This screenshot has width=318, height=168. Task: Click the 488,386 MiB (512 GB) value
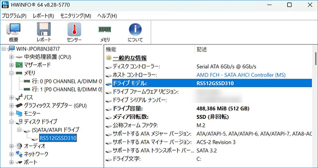coord(223,109)
